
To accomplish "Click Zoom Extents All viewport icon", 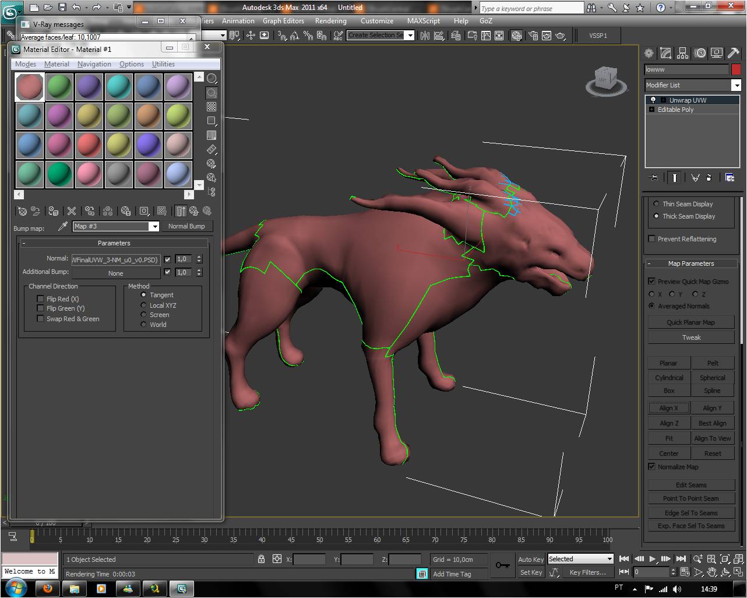I will (738, 558).
